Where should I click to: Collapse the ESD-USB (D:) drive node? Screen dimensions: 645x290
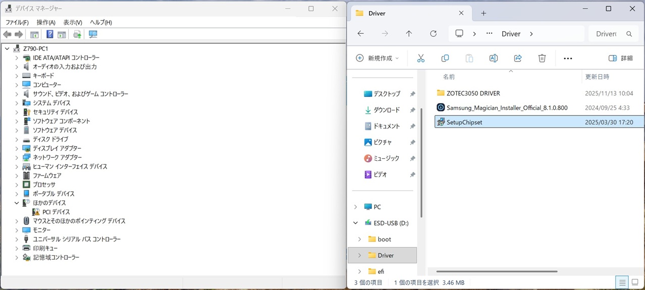point(355,223)
